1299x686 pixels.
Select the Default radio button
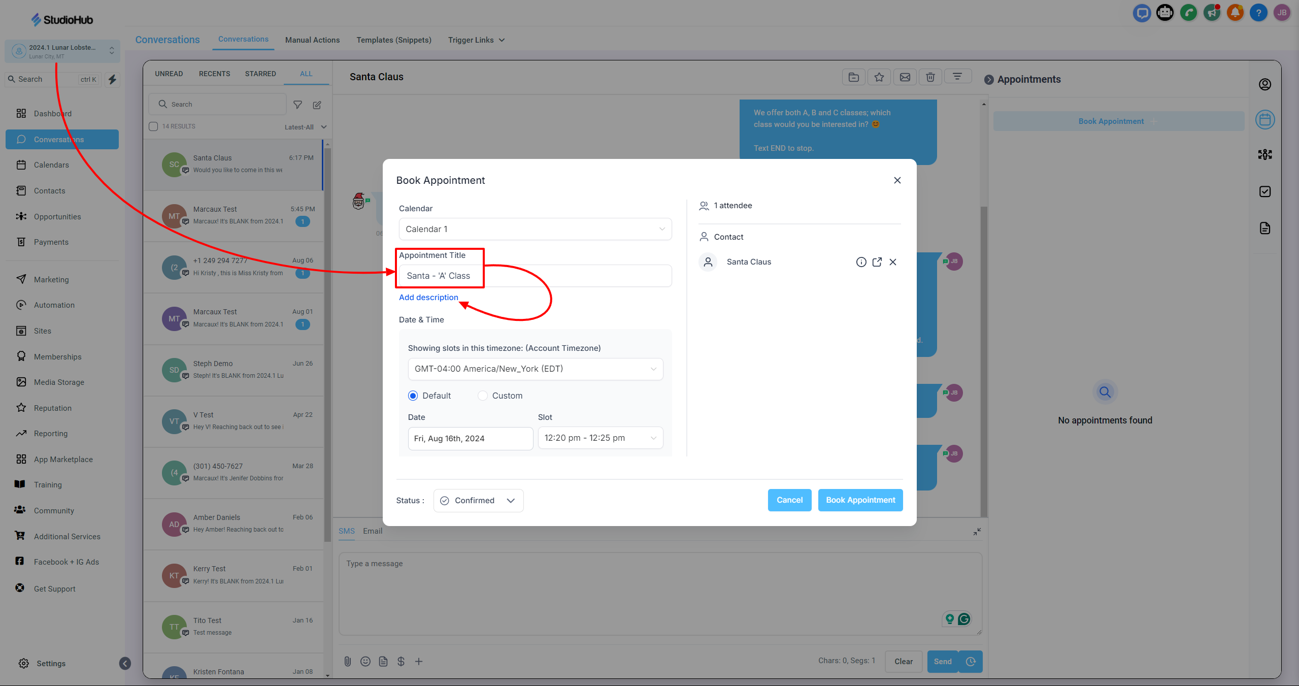point(413,396)
